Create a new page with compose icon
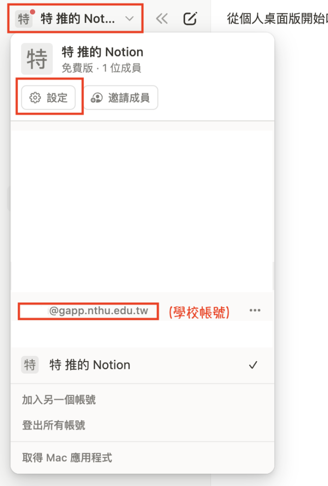The image size is (328, 486). (x=190, y=19)
